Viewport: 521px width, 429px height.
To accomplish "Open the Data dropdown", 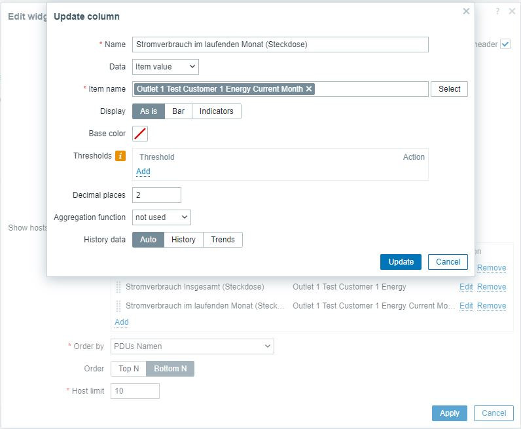I will pyautogui.click(x=165, y=67).
